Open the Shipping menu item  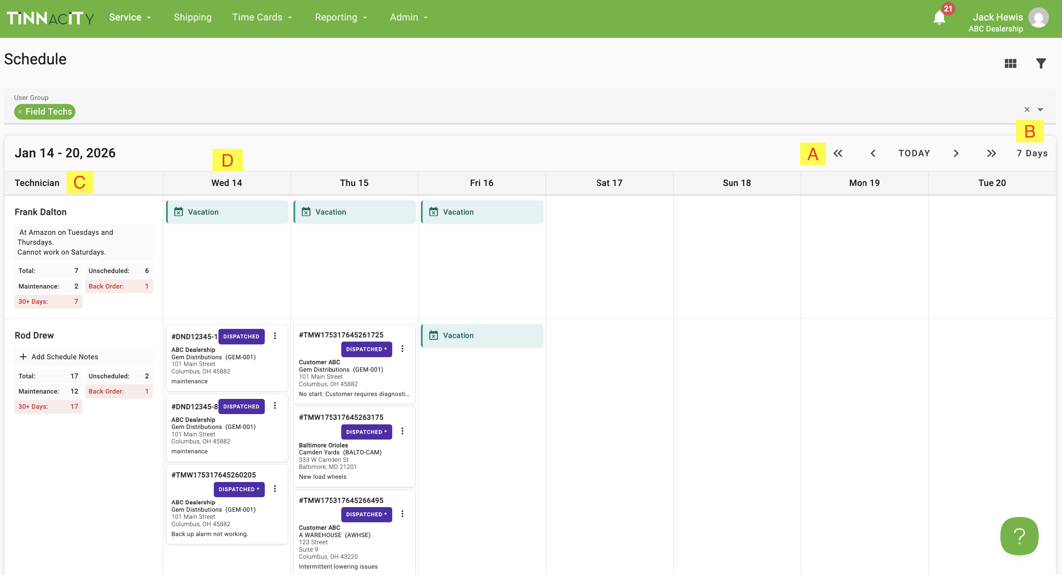(x=193, y=17)
